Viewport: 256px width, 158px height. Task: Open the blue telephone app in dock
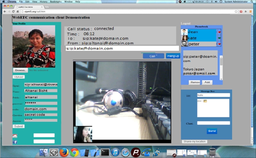(146, 152)
